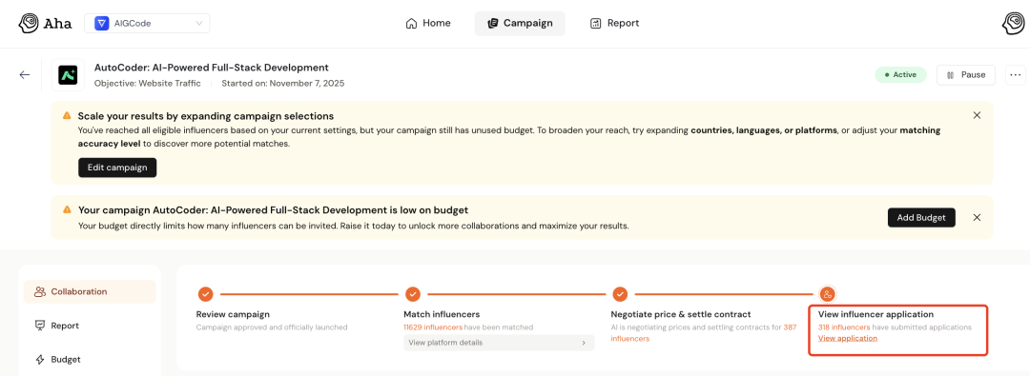Click warning icon on scale results banner
This screenshot has width=1030, height=376.
point(67,115)
